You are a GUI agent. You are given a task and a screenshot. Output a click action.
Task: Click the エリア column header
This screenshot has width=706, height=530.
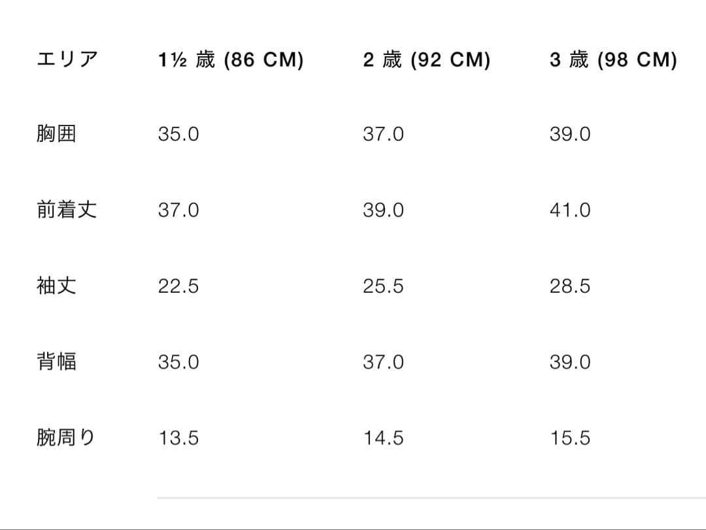coord(67,60)
